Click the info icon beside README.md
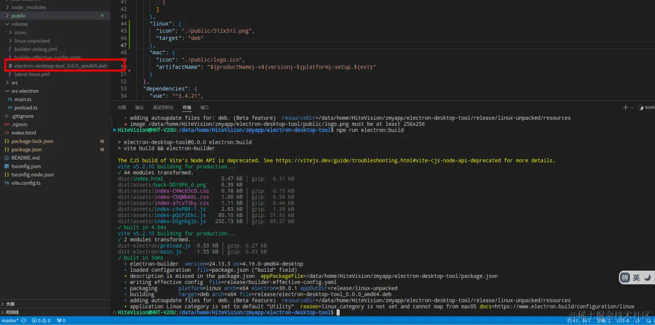Image resolution: width=655 pixels, height=325 pixels. coord(7,158)
